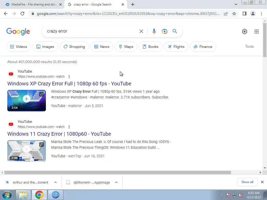Filter results by News
Viewport: 267px width, 200px height.
(x=102, y=47)
